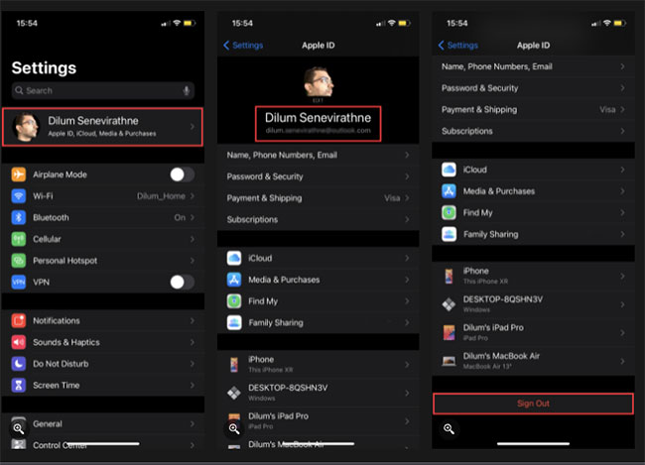Tap the Sounds & Haptics icon
Screen dimensions: 645x465
pyautogui.click(x=19, y=342)
